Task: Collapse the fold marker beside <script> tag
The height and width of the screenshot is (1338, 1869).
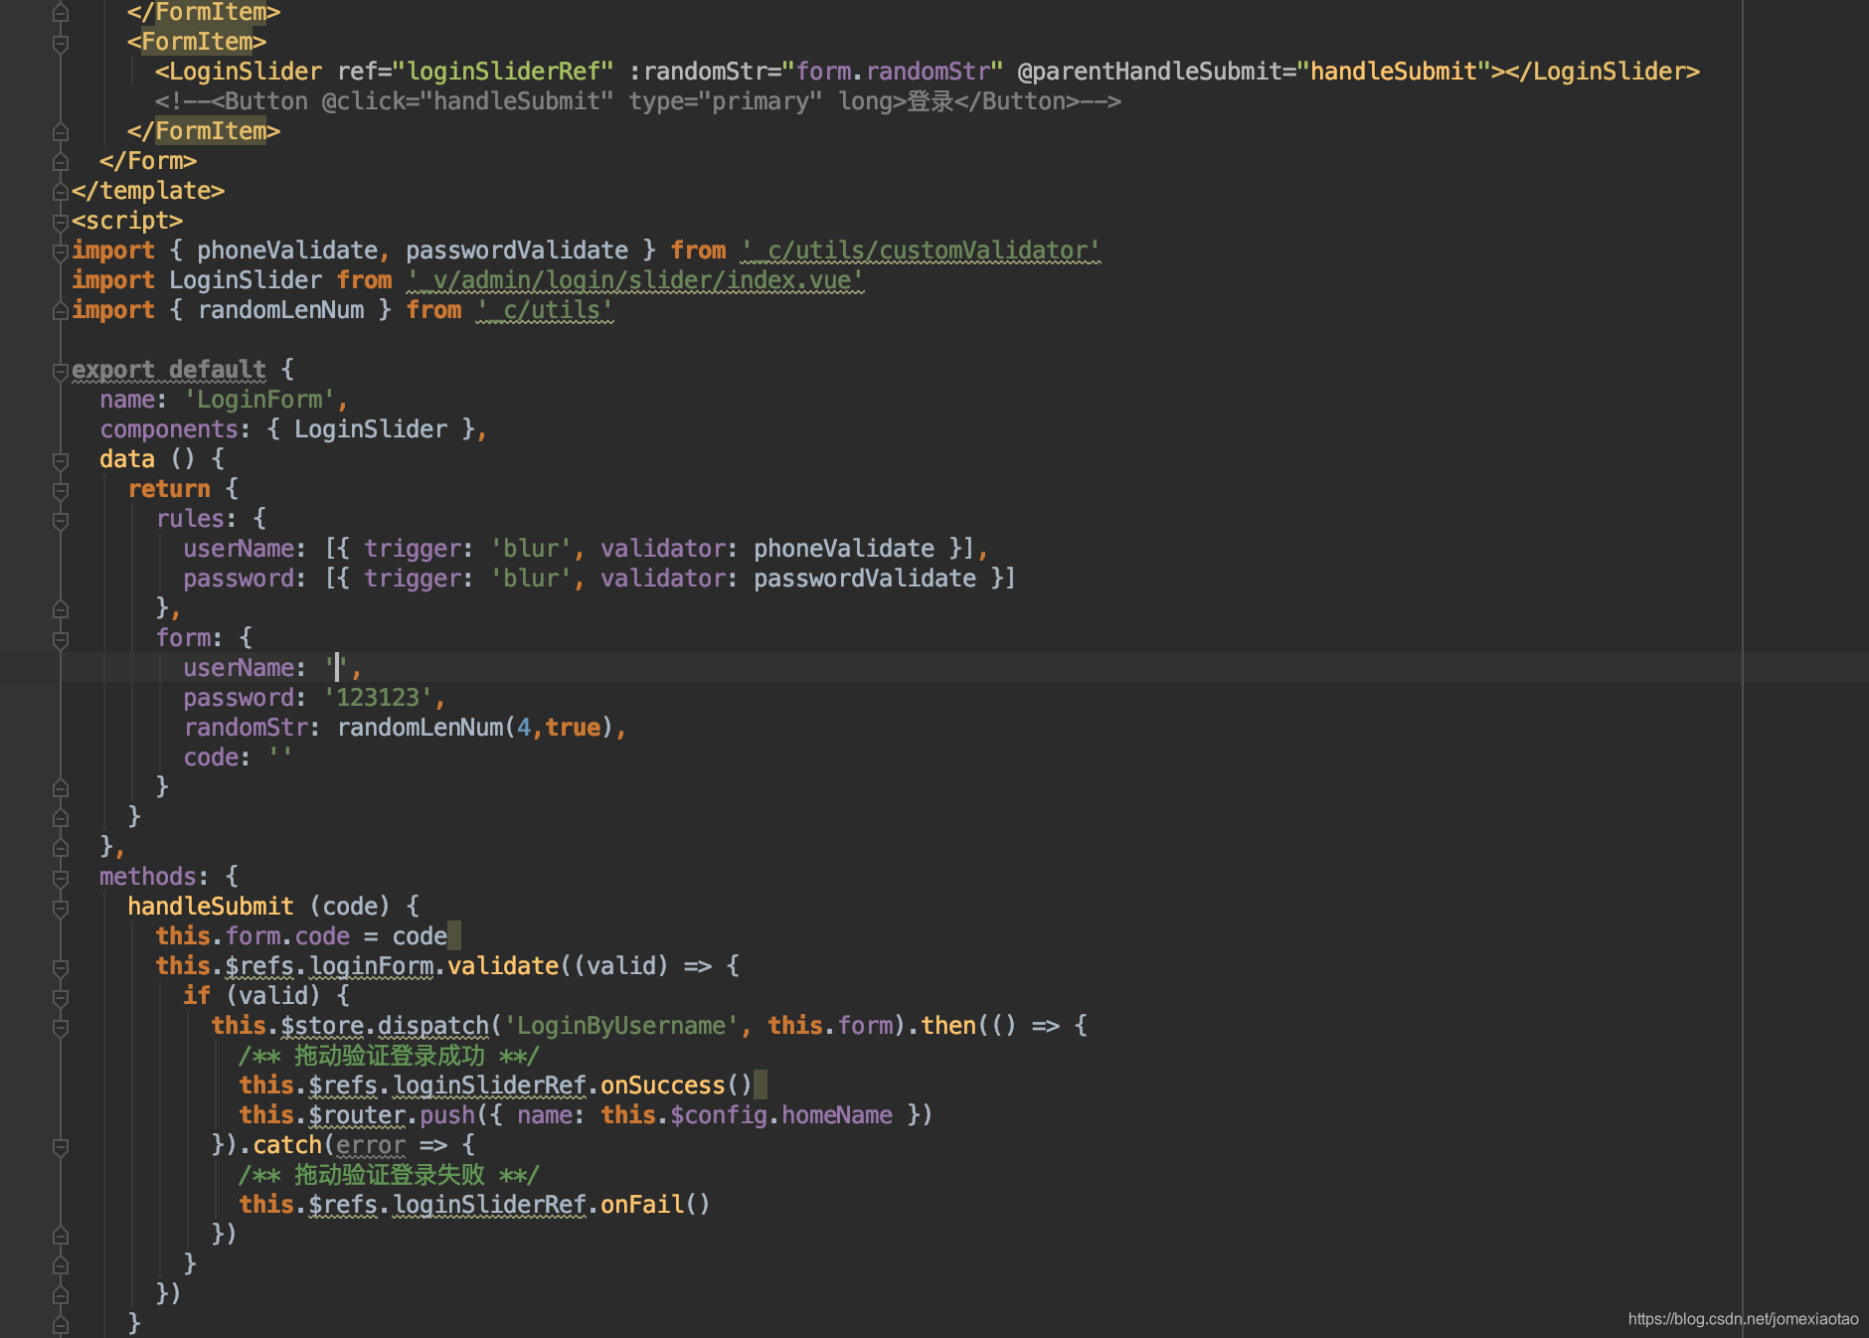Action: (61, 221)
